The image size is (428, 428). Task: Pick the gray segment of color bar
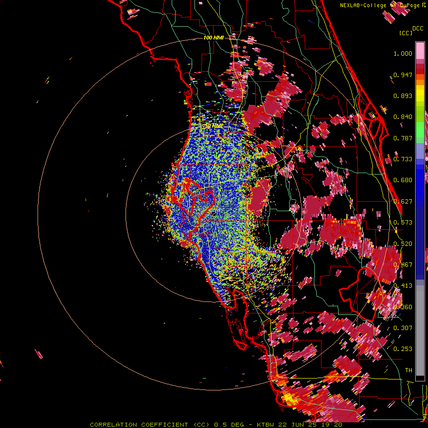tap(420, 331)
